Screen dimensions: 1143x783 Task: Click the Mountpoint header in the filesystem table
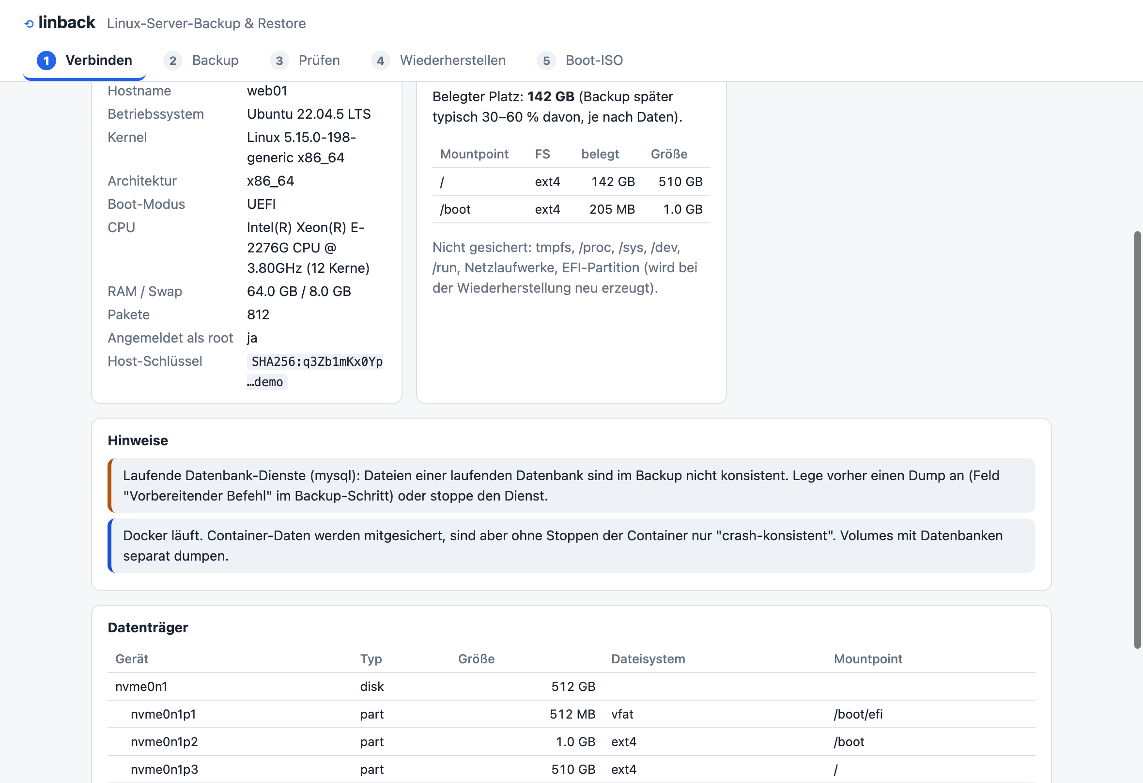point(474,154)
